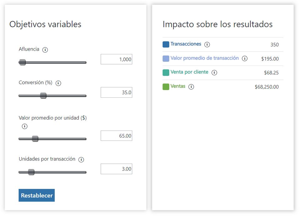This screenshot has width=300, height=217.
Task: Click the dark blue Transacciones color swatch
Action: [x=166, y=44]
